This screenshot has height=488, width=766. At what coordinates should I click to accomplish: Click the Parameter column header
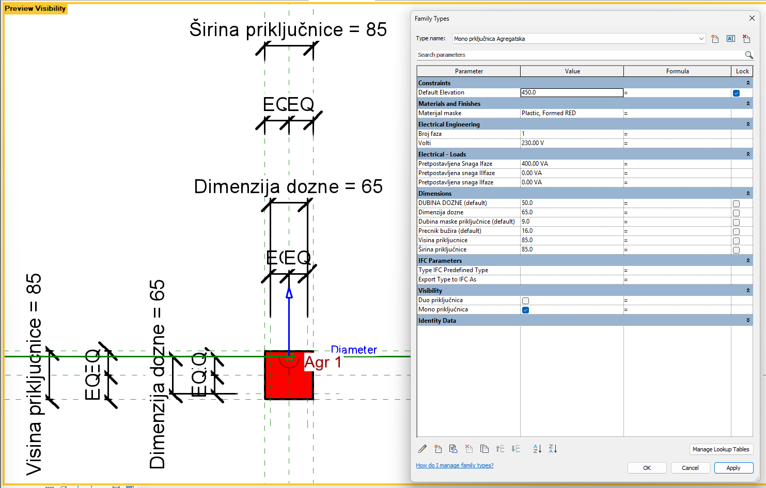(468, 71)
